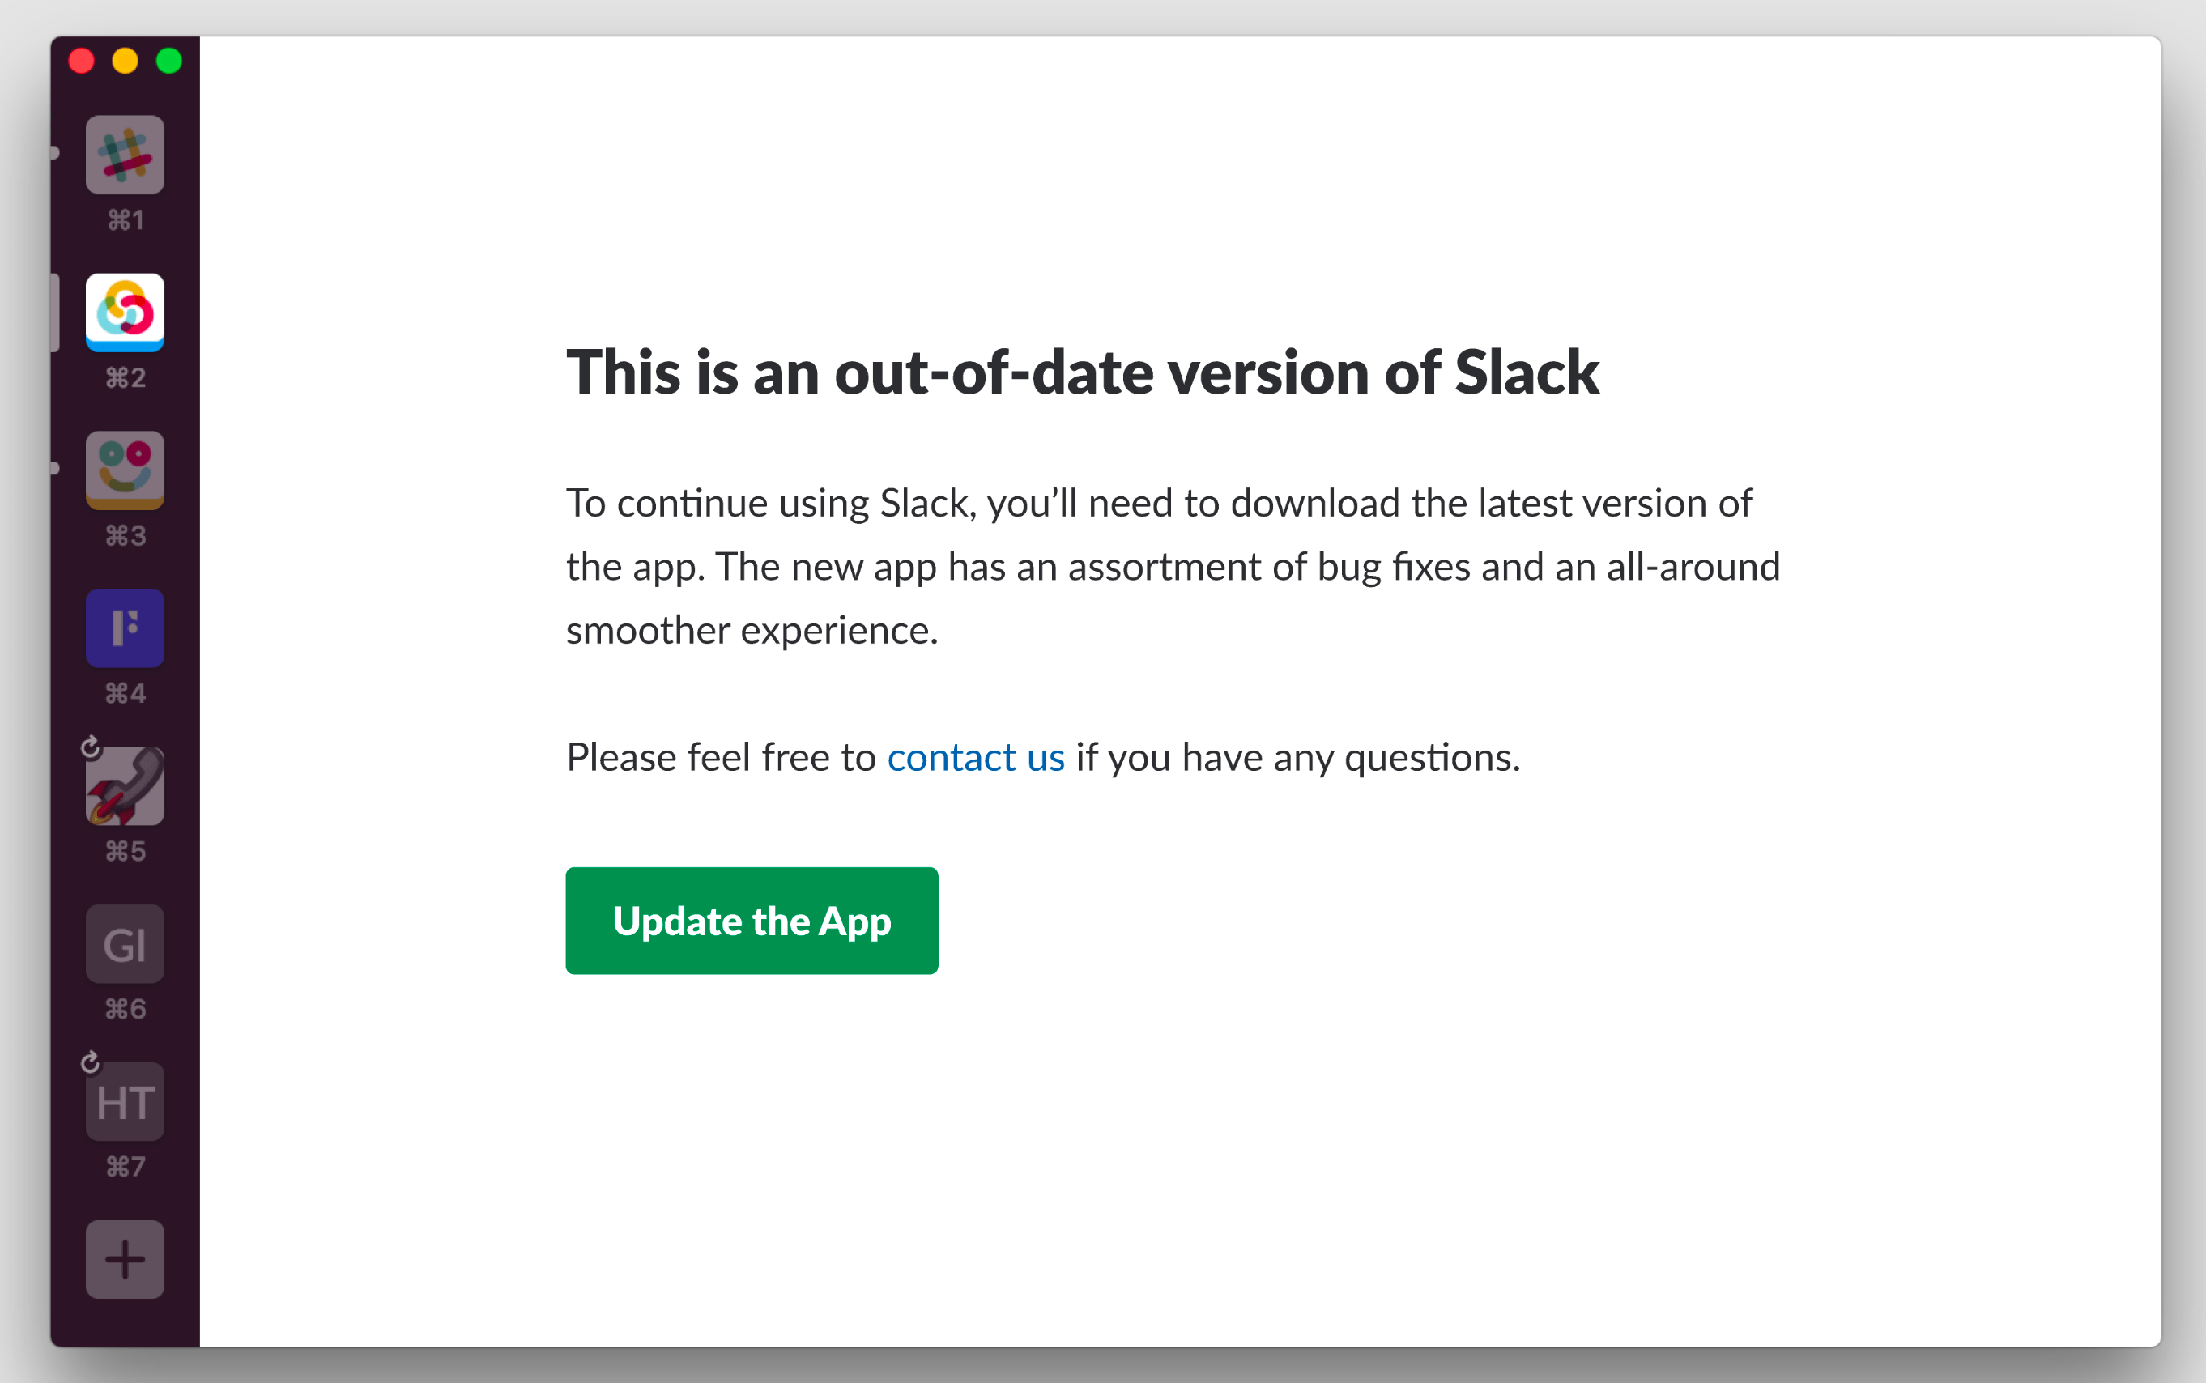Click the reload arrow above the HT workspace

pos(92,1062)
